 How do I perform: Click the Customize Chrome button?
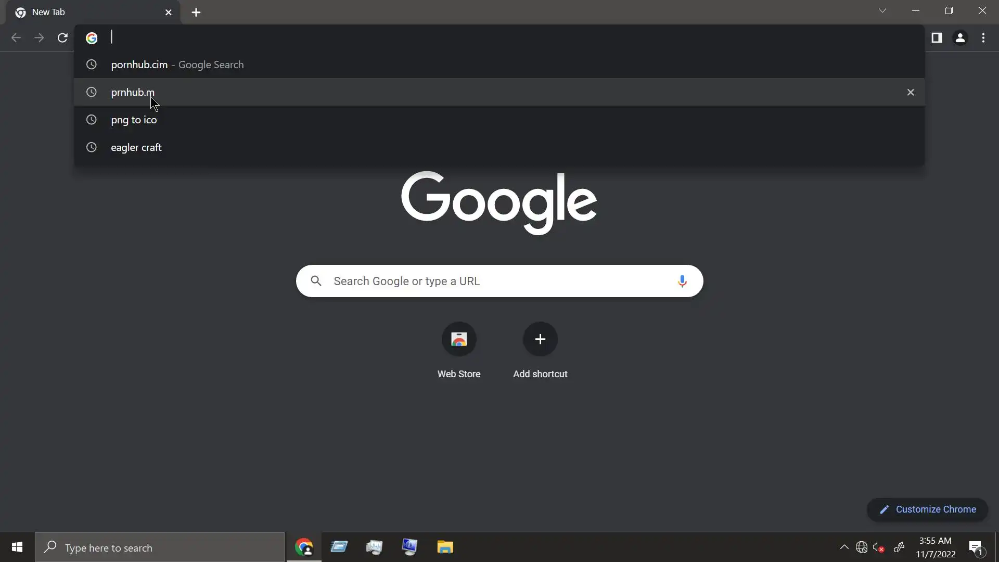coord(927,509)
